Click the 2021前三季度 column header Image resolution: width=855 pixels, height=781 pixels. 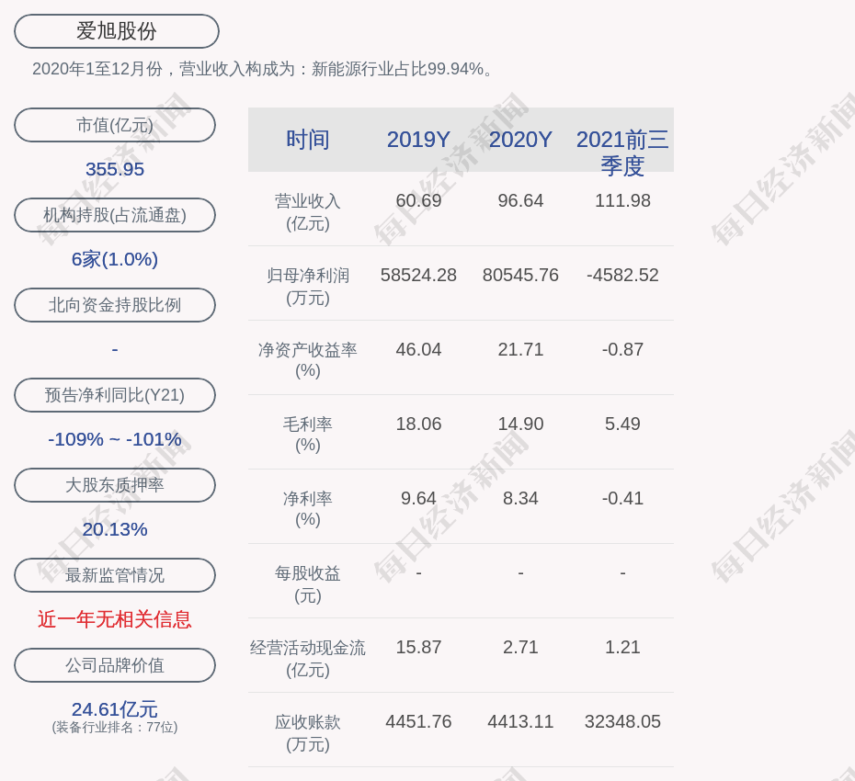tap(622, 153)
